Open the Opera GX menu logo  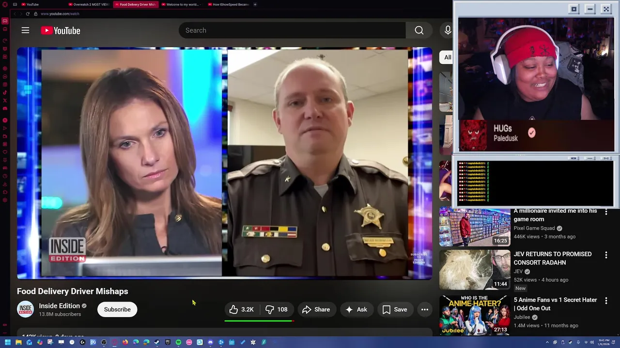pyautogui.click(x=5, y=4)
